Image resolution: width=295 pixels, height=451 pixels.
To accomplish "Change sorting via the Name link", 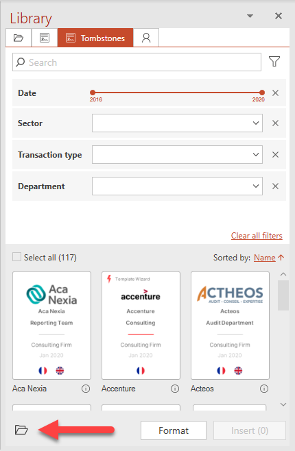I will point(265,258).
